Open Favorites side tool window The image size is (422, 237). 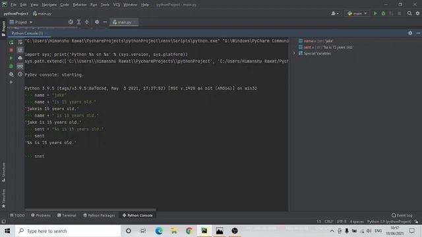pos(3,198)
